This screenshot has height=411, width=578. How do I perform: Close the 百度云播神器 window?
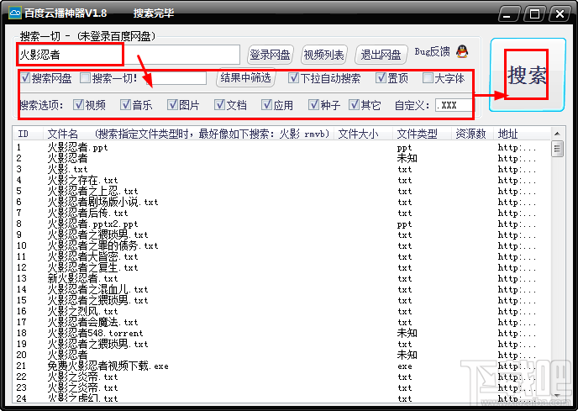[x=560, y=14]
